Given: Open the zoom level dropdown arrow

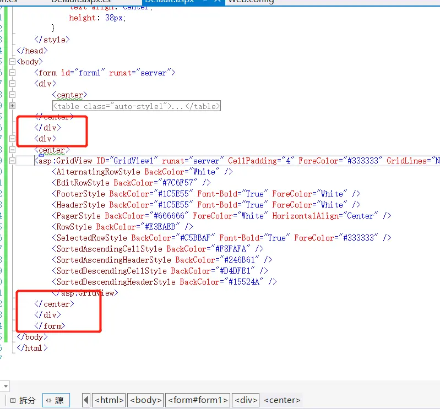Looking at the screenshot, I should [x=6, y=386].
